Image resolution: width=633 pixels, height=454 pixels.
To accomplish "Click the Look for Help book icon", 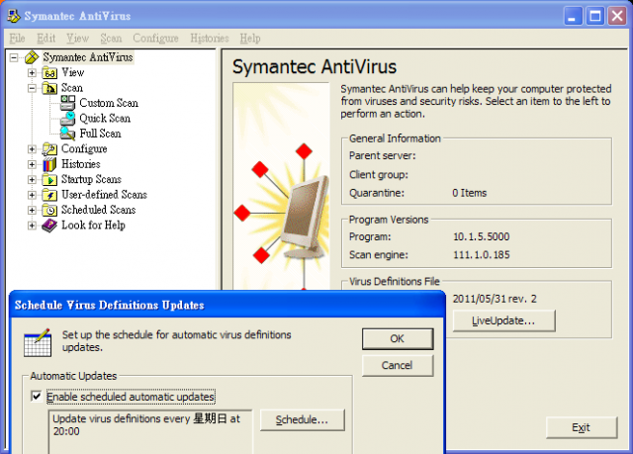I will pos(49,226).
